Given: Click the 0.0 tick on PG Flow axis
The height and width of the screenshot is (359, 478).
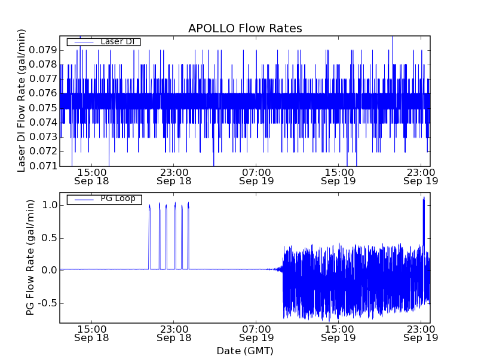Looking at the screenshot, I should pos(50,270).
